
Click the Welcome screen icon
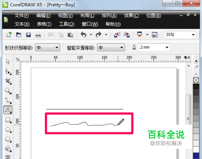point(155,35)
